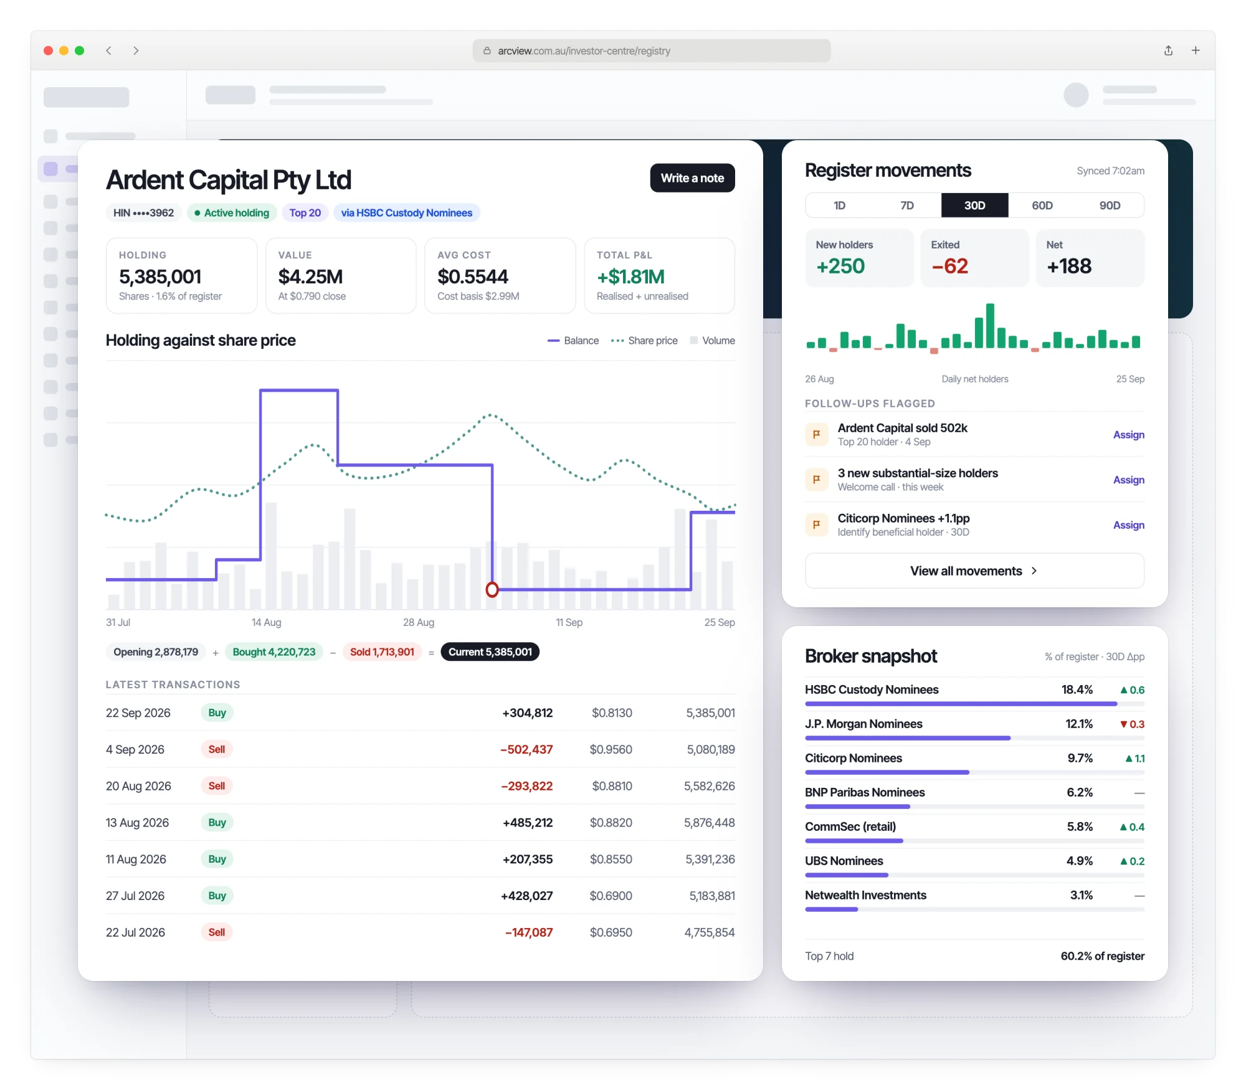This screenshot has height=1090, width=1246.
Task: Select the 1D period tab
Action: (x=839, y=206)
